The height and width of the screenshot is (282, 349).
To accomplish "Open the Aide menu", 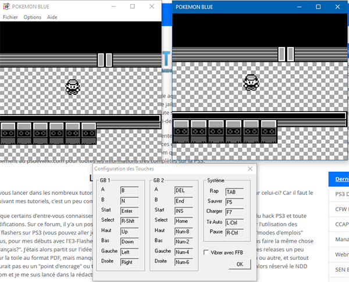I will [52, 17].
